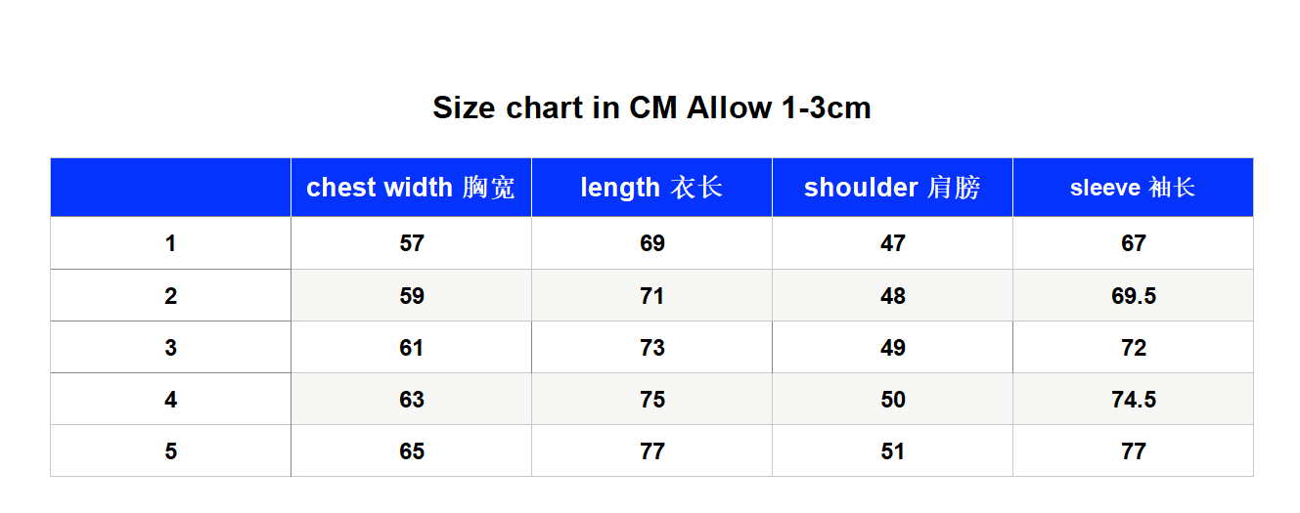The width and height of the screenshot is (1300, 513).
Task: Click the sleeve value 69.5
Action: (x=1133, y=295)
